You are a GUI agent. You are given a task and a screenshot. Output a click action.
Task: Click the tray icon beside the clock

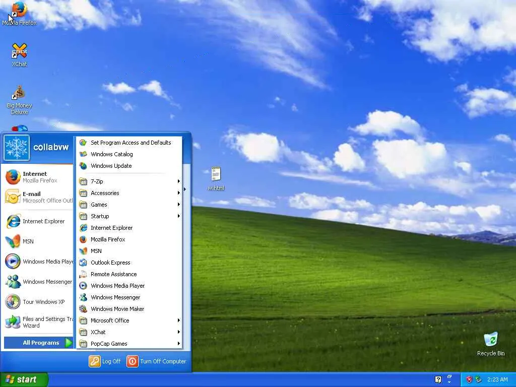(479, 379)
